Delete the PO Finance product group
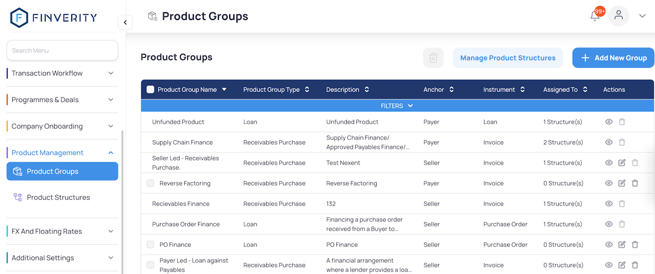The width and height of the screenshot is (655, 274). pyautogui.click(x=635, y=244)
